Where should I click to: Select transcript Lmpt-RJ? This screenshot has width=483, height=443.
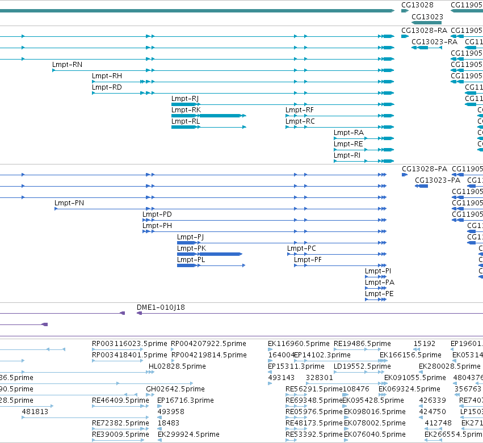pos(185,99)
